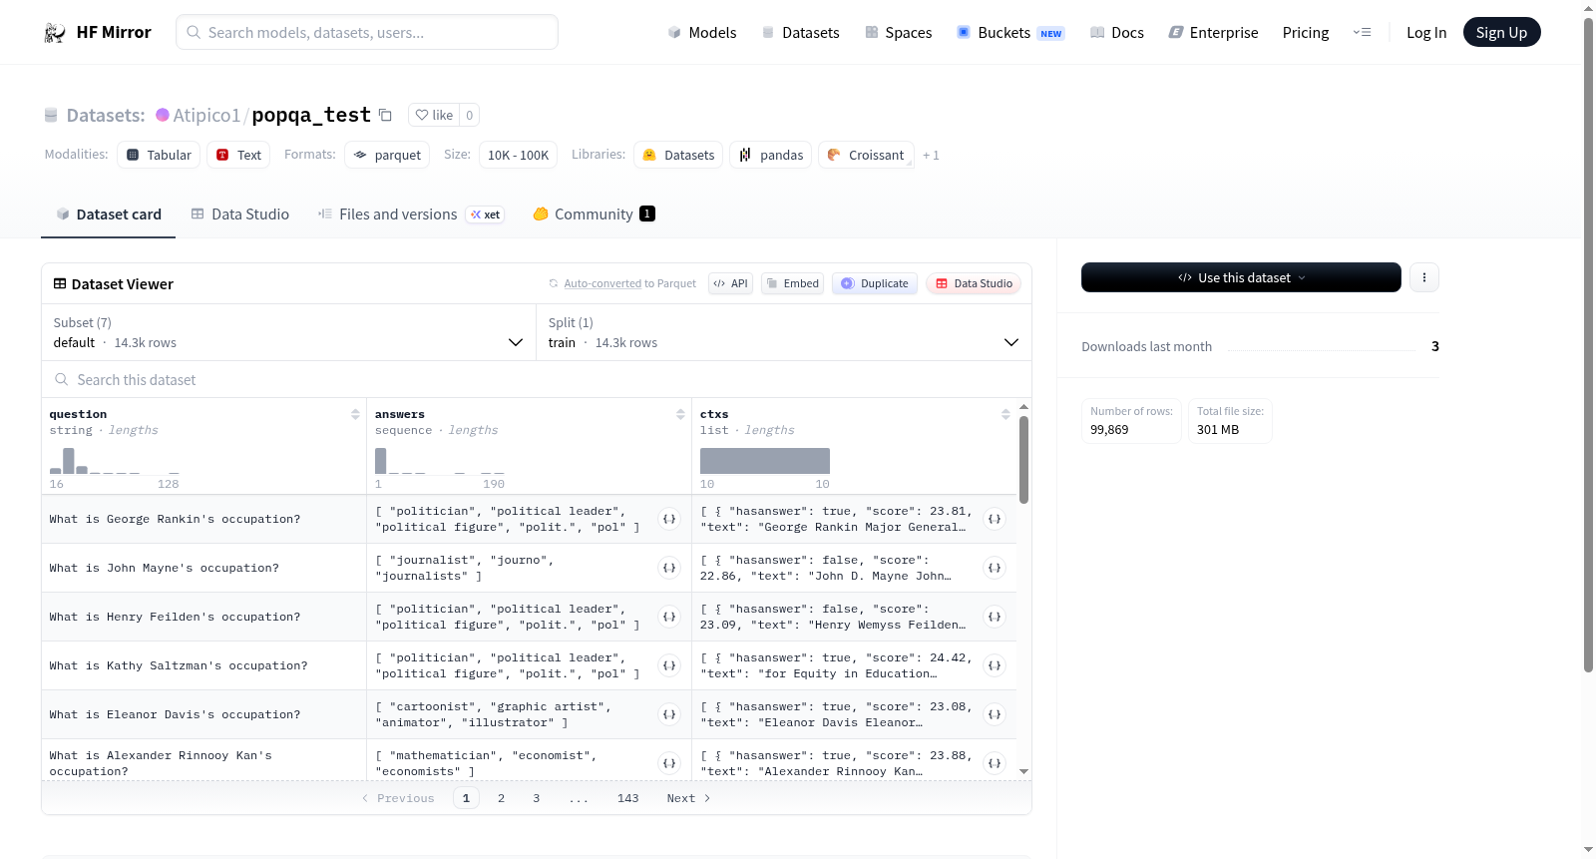
Task: Expand JSON for Alexander Rinnooy Kan ctxs cell
Action: (995, 763)
